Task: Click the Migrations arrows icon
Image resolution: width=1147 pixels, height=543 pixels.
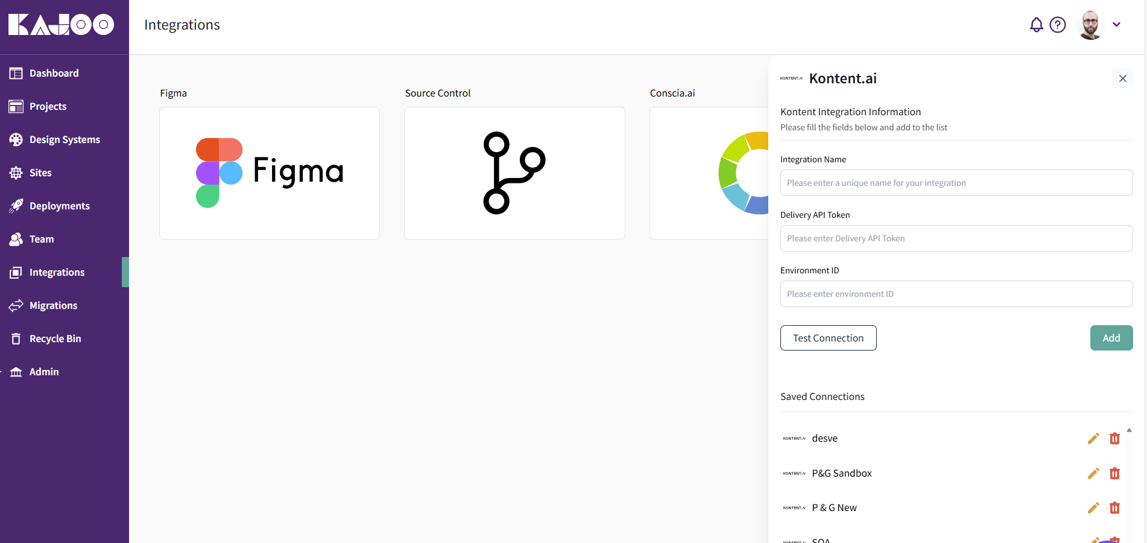Action: tap(16, 305)
